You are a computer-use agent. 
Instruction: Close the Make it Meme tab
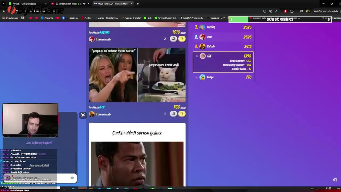tap(131, 4)
